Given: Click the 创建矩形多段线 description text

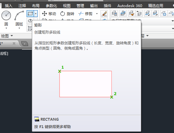Looking at the screenshot, I should point(47,32).
